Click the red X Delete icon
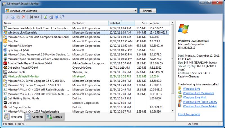The height and width of the screenshot is (128, 225). point(24,17)
